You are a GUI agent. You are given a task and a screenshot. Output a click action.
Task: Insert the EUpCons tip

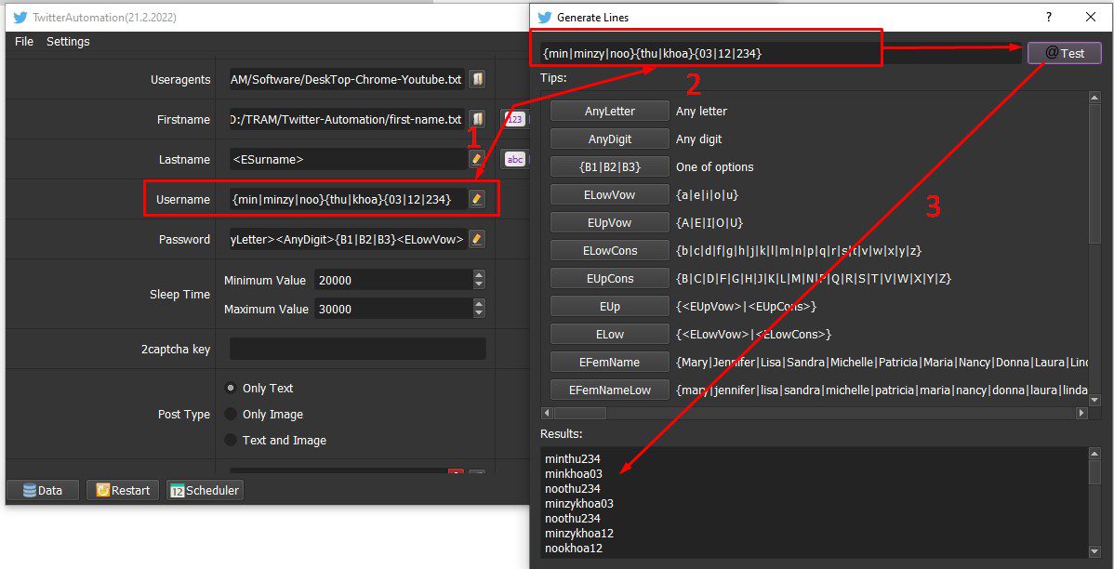[610, 279]
